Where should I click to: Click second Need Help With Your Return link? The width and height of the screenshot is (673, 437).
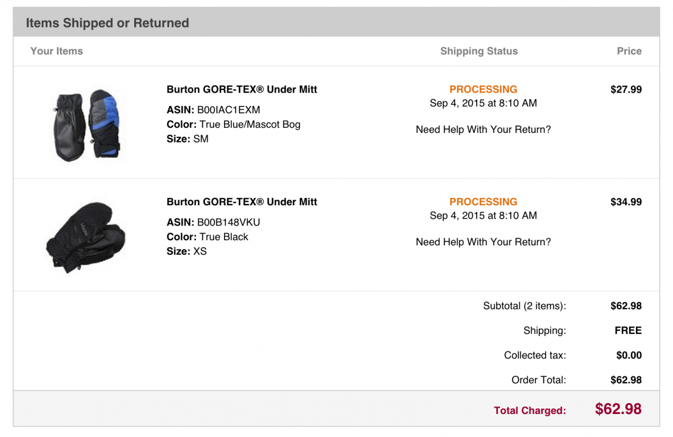[x=483, y=242]
